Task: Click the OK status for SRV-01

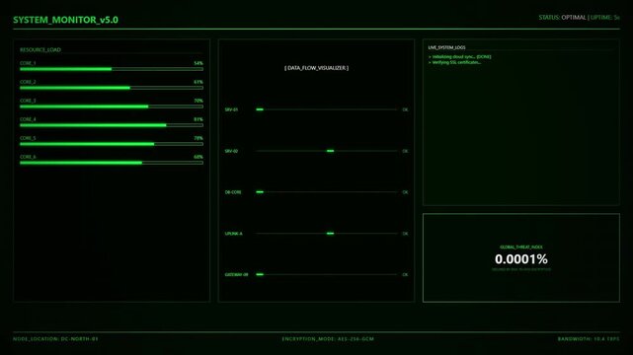Action: (x=405, y=109)
